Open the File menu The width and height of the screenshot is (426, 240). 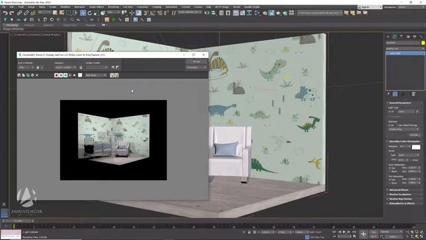tap(3, 7)
